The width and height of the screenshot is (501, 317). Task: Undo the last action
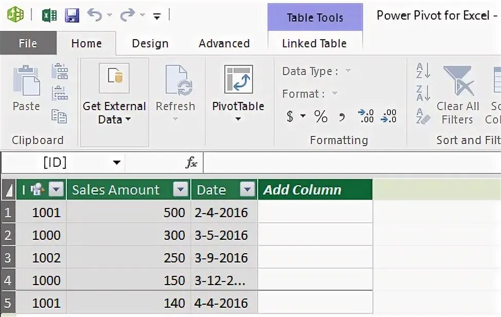coord(95,15)
